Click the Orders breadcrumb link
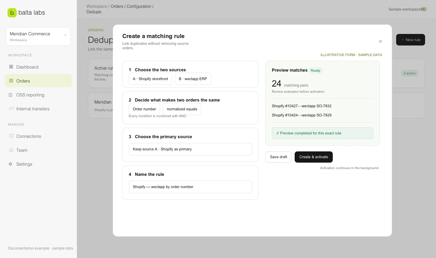 point(117,6)
